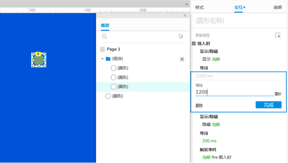Click the lightning interaction badge on the circle
Screen dimensions: 288x163
pyautogui.click(x=38, y=54)
